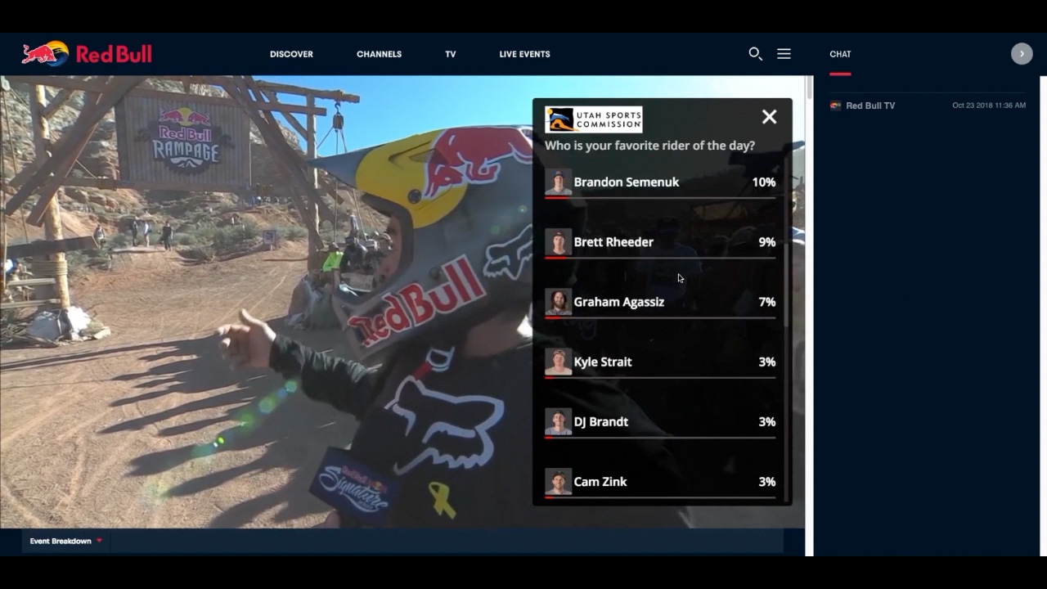Click the poll question text
The height and width of the screenshot is (589, 1047).
pyautogui.click(x=650, y=146)
